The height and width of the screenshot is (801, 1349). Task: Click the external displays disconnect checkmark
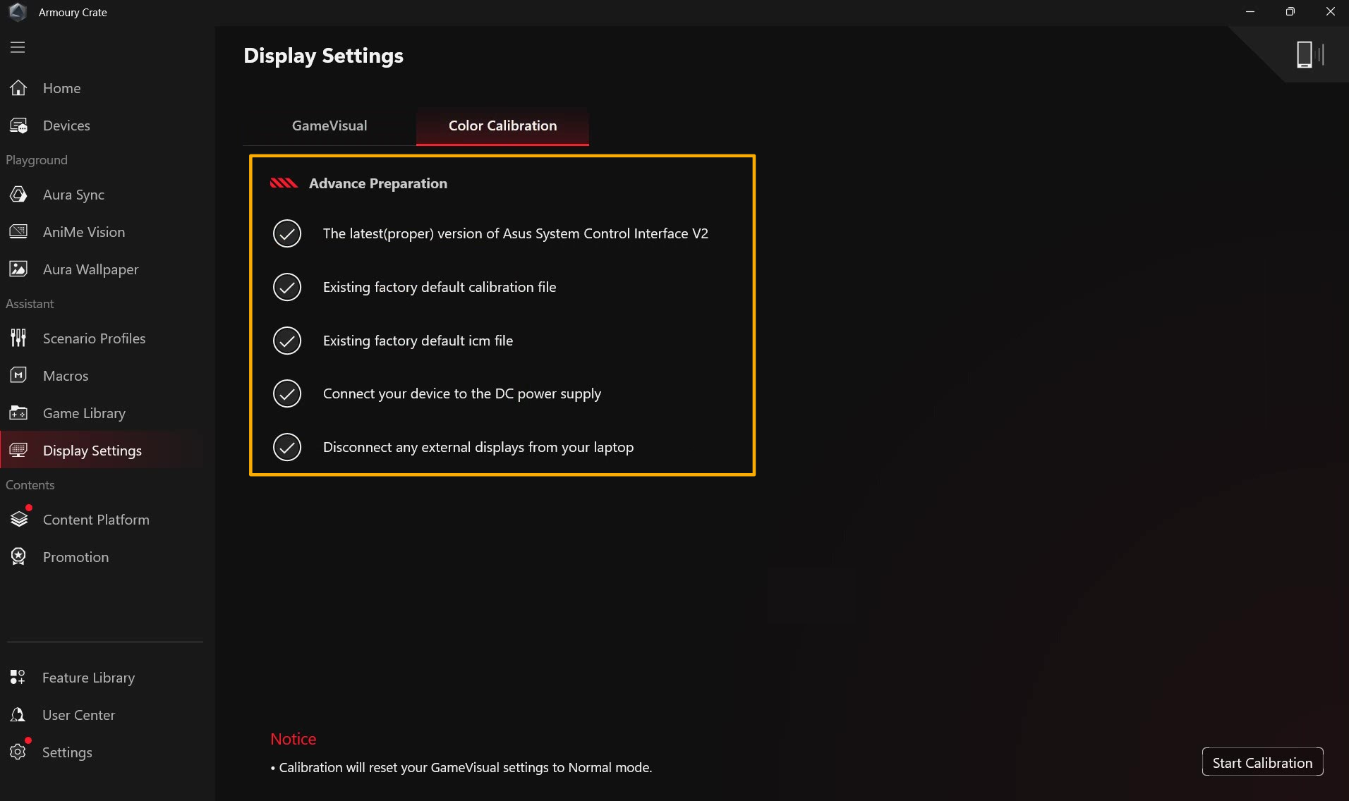pos(287,447)
